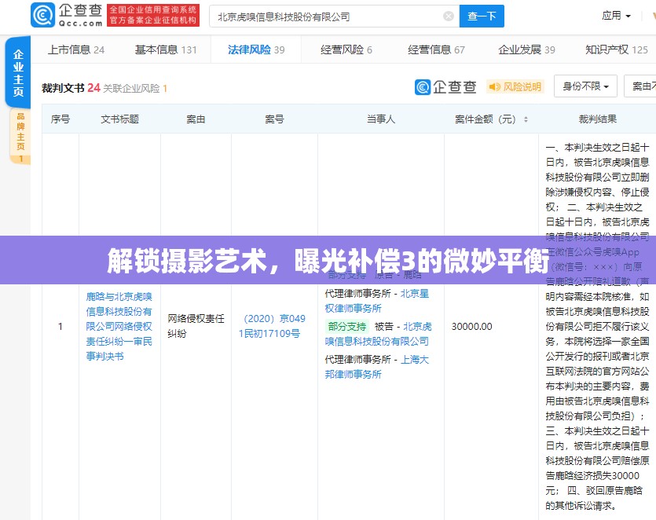Open the 经营风险 tab
This screenshot has height=520, width=656.
point(346,49)
